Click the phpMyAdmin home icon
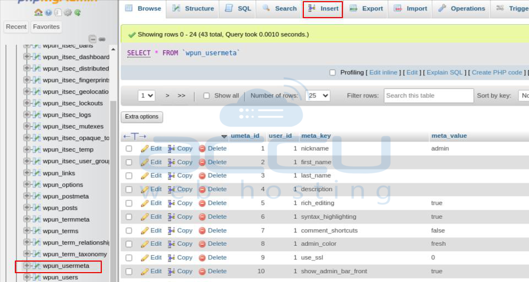This screenshot has height=282, width=529. coord(39,13)
